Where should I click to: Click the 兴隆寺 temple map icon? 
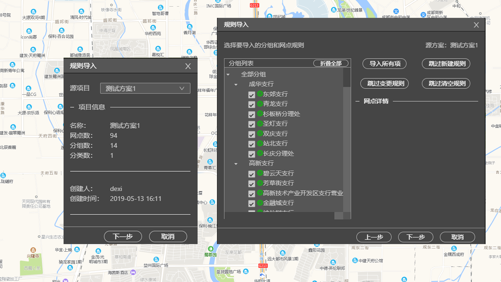(33, 250)
